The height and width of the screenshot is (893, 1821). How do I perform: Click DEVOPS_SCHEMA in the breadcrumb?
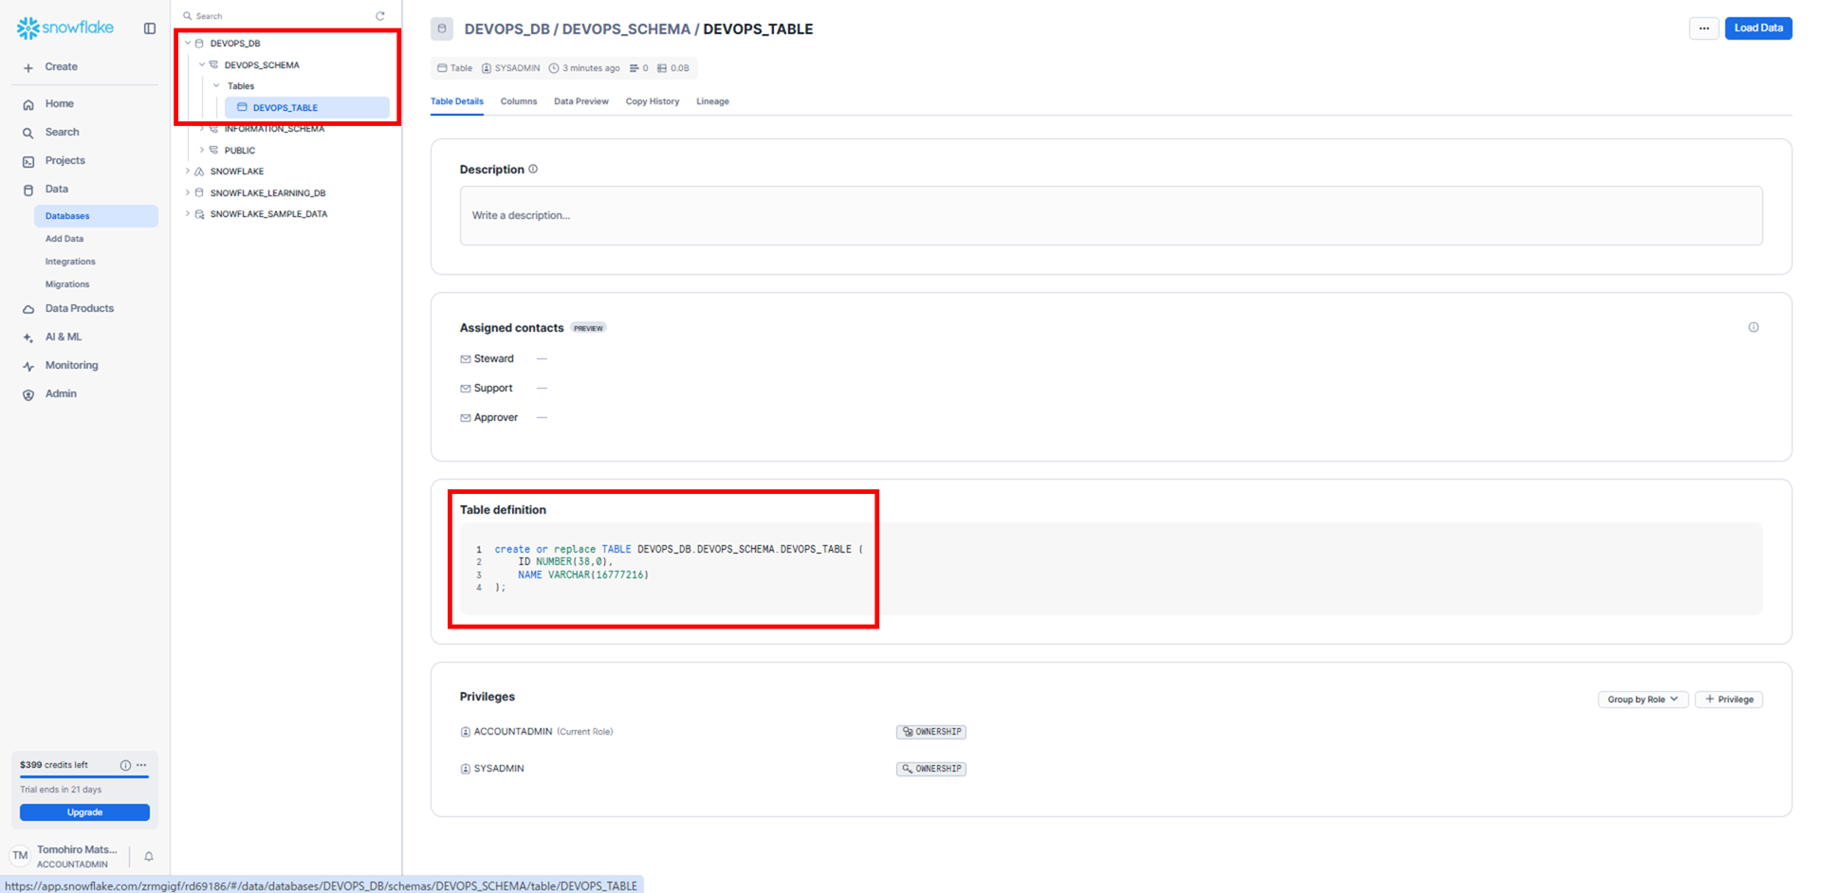point(626,29)
